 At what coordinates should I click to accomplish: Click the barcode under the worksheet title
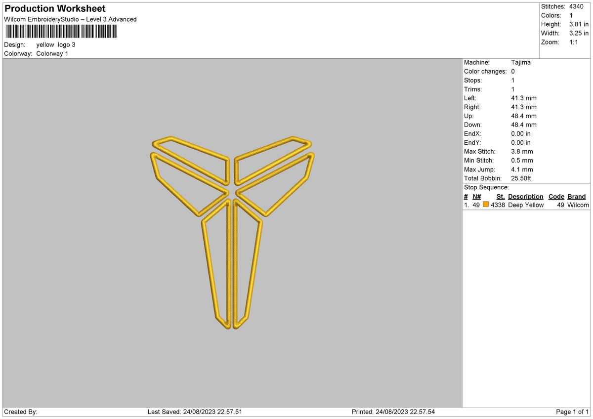tap(61, 32)
